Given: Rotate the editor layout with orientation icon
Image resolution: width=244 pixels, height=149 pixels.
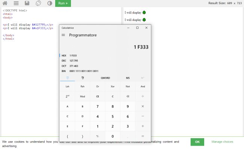Looking at the screenshot, I should click(x=38, y=3).
